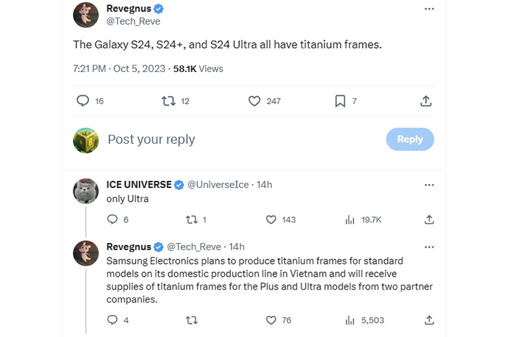Reply to the main Galaxy S24 post
Image resolution: width=506 pixels, height=337 pixels.
click(x=82, y=101)
